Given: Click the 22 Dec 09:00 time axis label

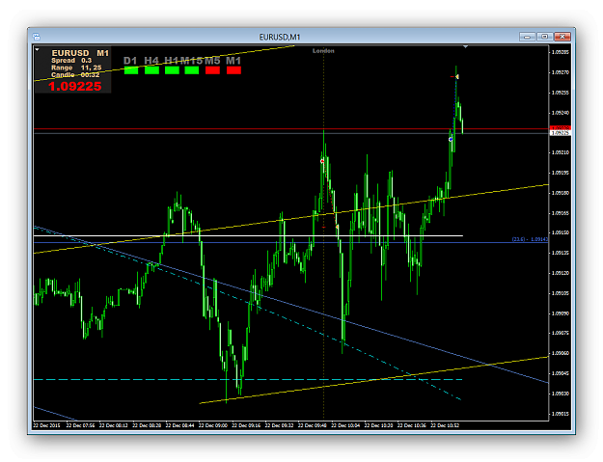Looking at the screenshot, I should pos(213,425).
